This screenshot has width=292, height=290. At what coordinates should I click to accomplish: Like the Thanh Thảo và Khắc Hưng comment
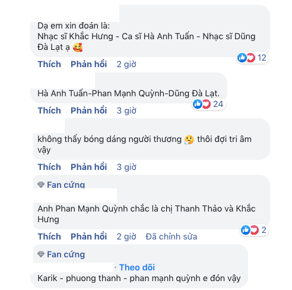coord(49,237)
